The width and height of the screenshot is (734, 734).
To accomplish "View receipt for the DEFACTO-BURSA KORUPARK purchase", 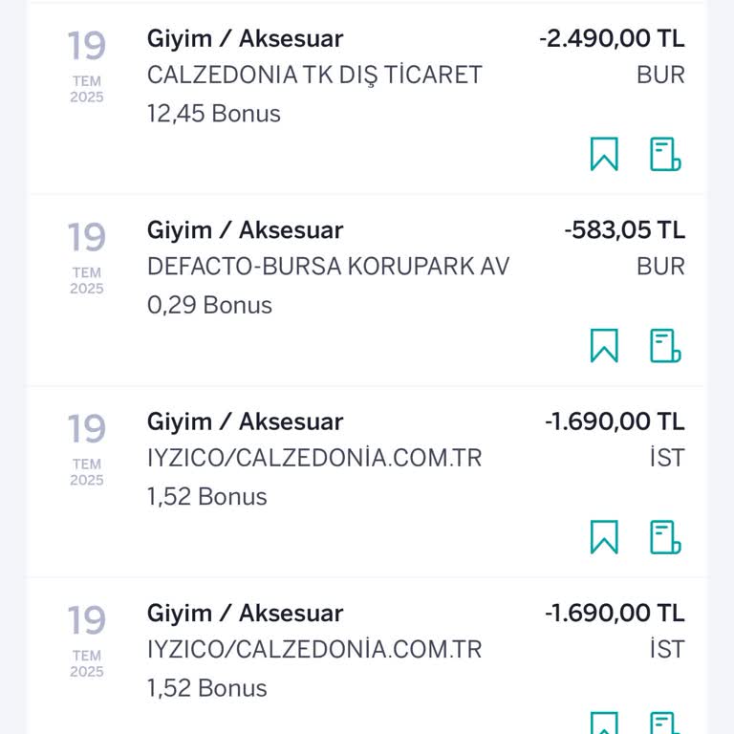I will tap(665, 345).
